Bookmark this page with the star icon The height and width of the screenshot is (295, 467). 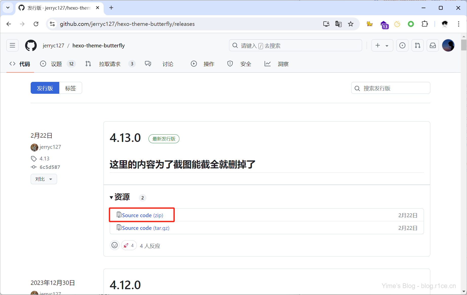(x=350, y=24)
